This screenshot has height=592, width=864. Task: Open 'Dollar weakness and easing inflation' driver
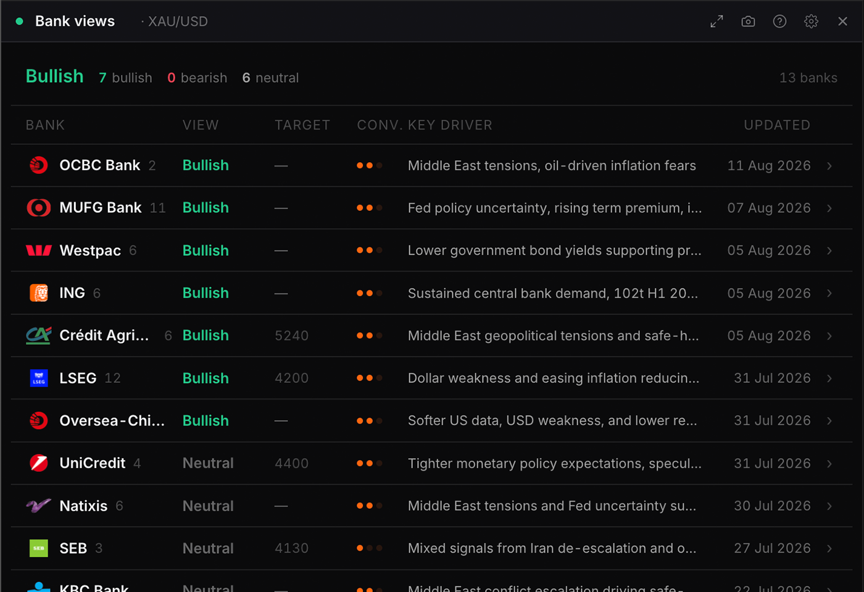(x=554, y=378)
